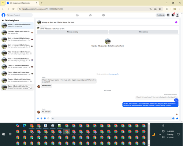Click the chat header Mandy listing title
Viewport: 183px width, 146px height.
coord(58,22)
